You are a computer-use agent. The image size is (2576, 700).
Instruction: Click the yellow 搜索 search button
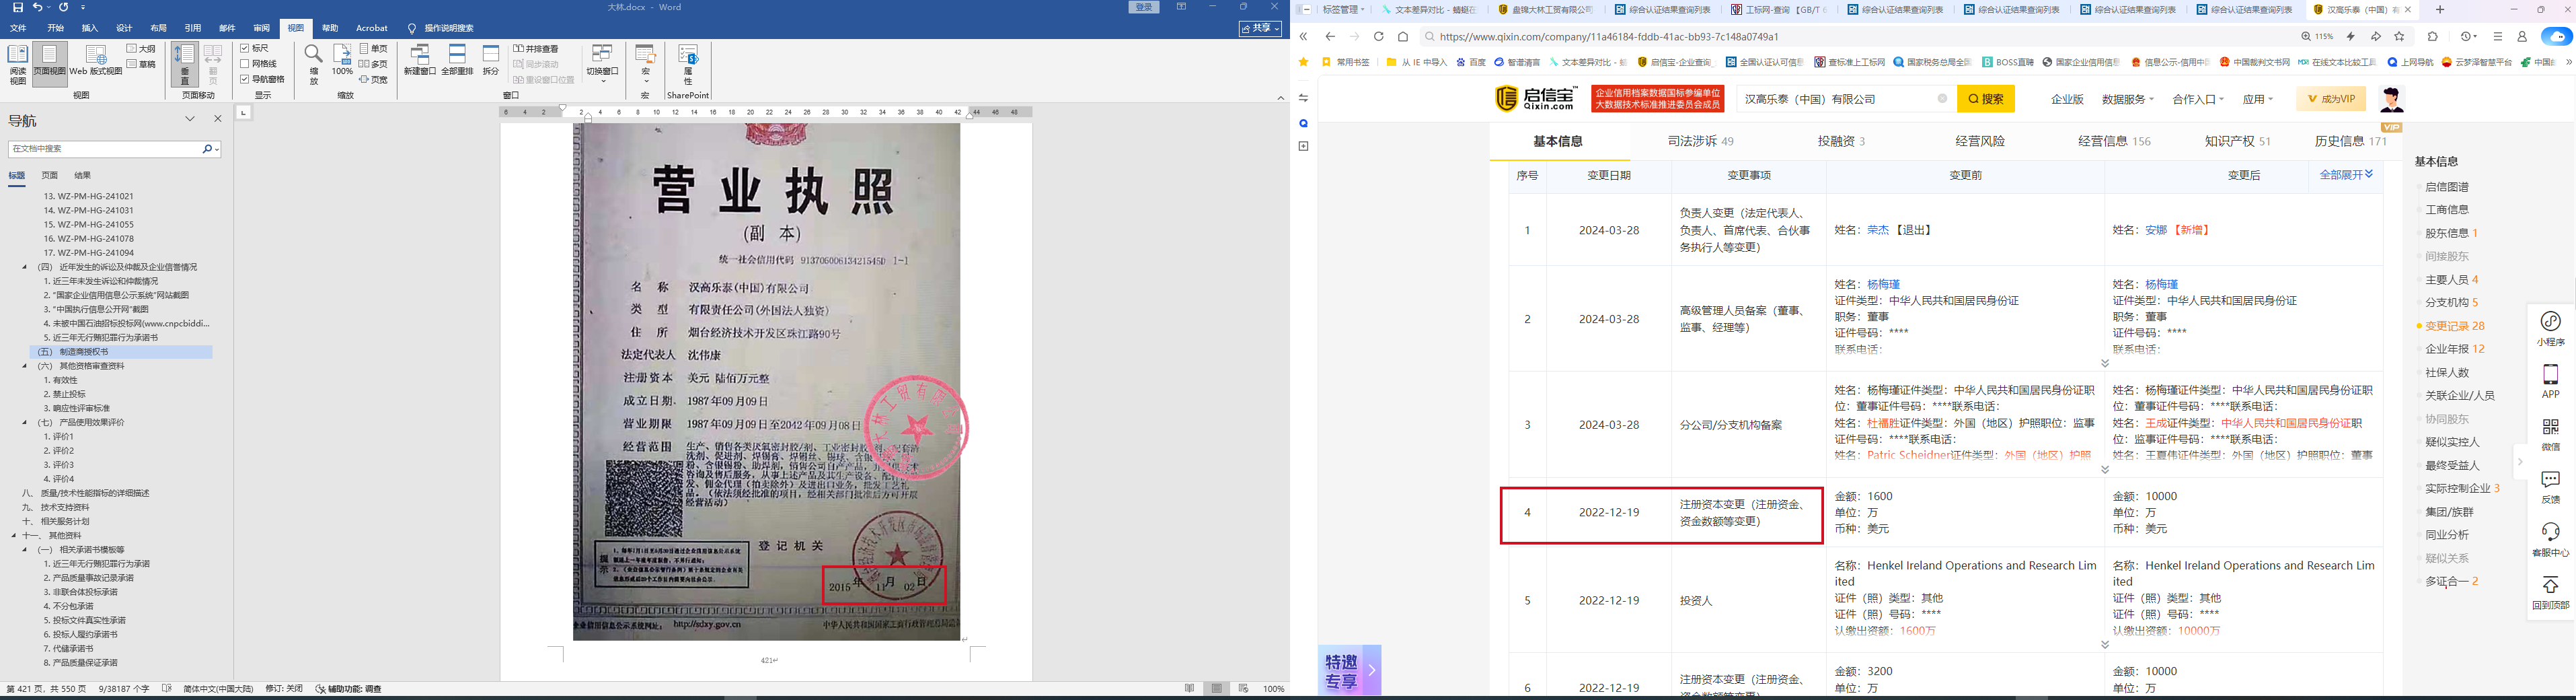pyautogui.click(x=1986, y=99)
